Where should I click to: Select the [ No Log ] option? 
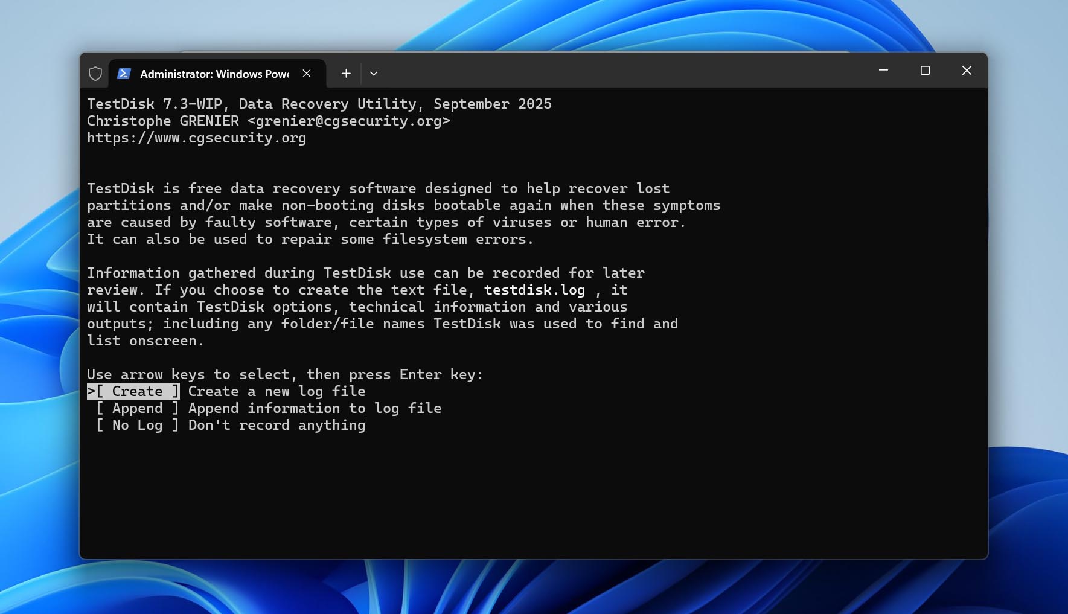click(x=138, y=425)
